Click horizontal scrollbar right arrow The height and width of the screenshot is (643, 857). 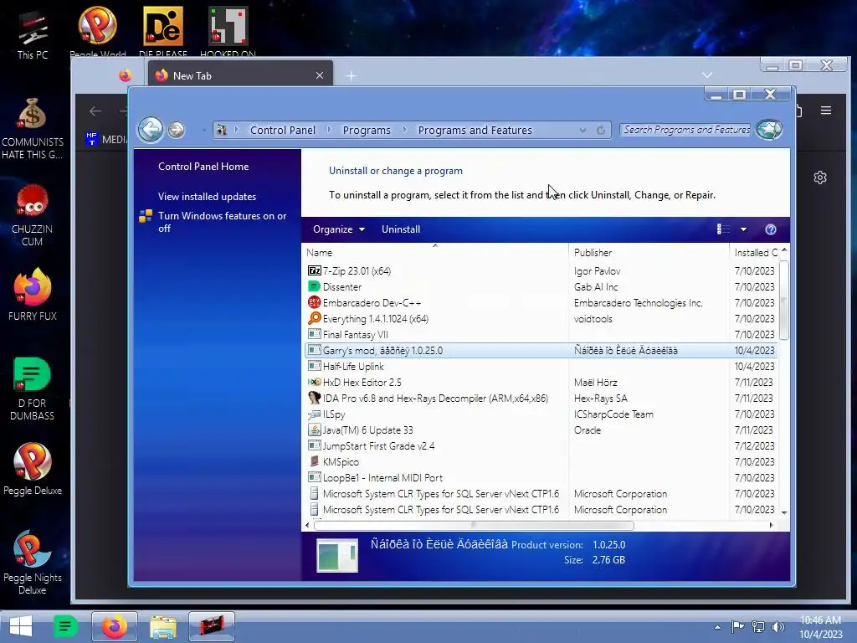771,526
